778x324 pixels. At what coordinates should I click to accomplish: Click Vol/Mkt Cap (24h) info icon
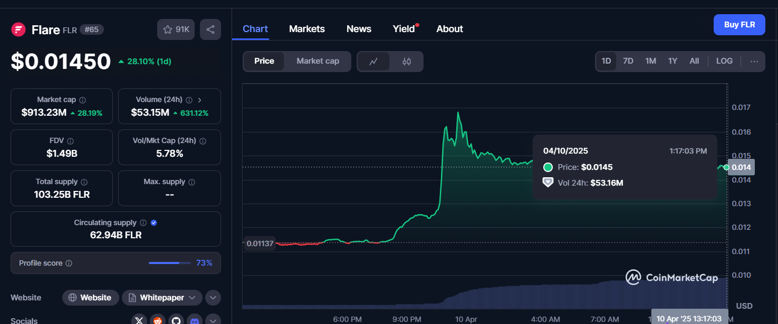203,141
